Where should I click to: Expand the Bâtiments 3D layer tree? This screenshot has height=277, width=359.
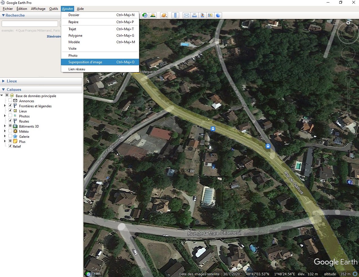pos(5,126)
